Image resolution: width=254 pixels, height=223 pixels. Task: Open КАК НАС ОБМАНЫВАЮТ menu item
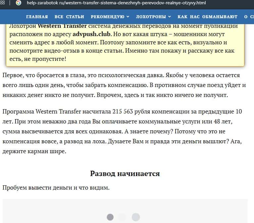(207, 17)
